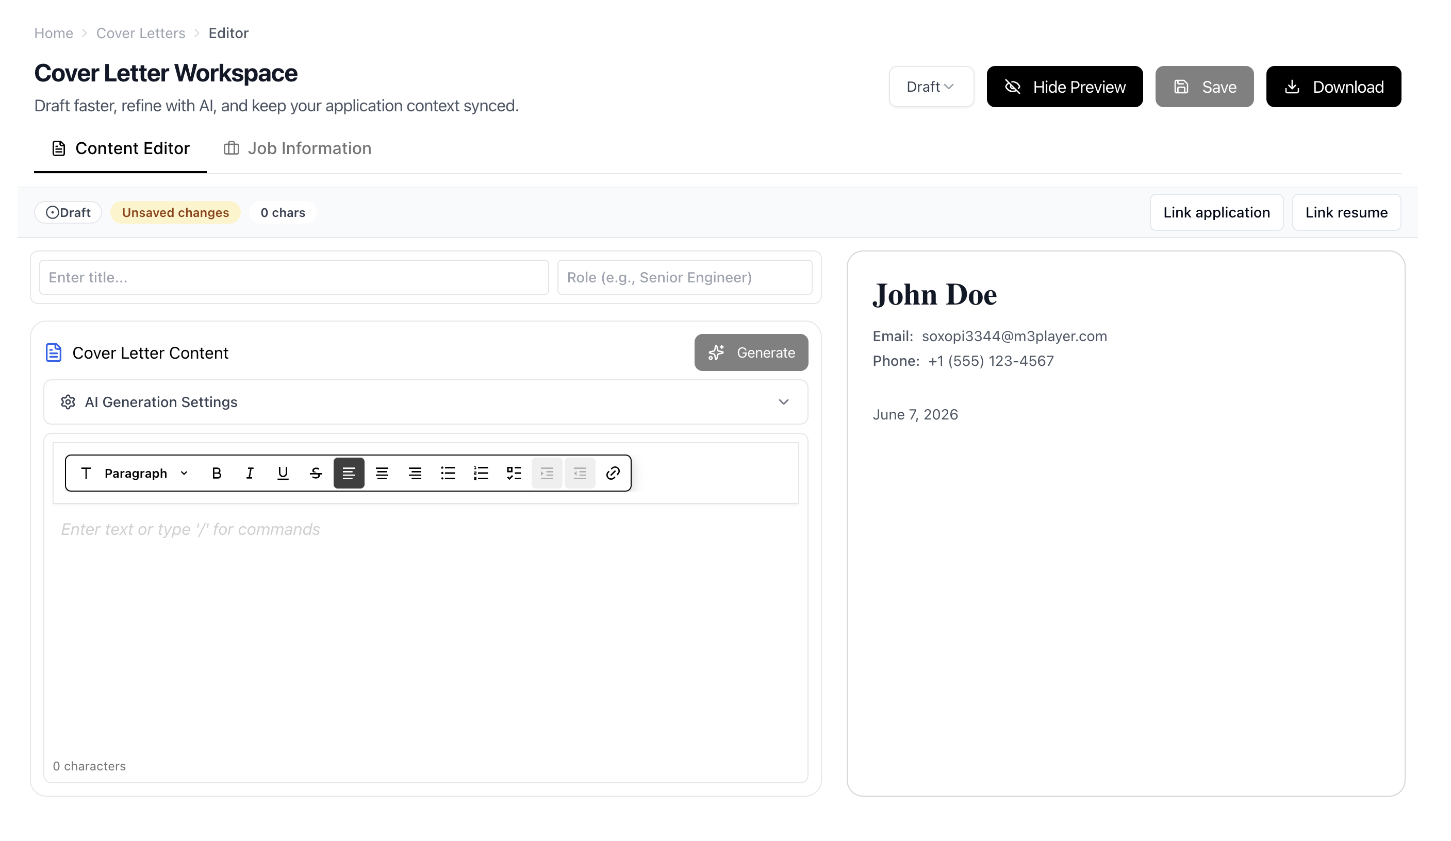Focus the Enter title input field
Image resolution: width=1451 pixels, height=841 pixels.
click(x=294, y=277)
